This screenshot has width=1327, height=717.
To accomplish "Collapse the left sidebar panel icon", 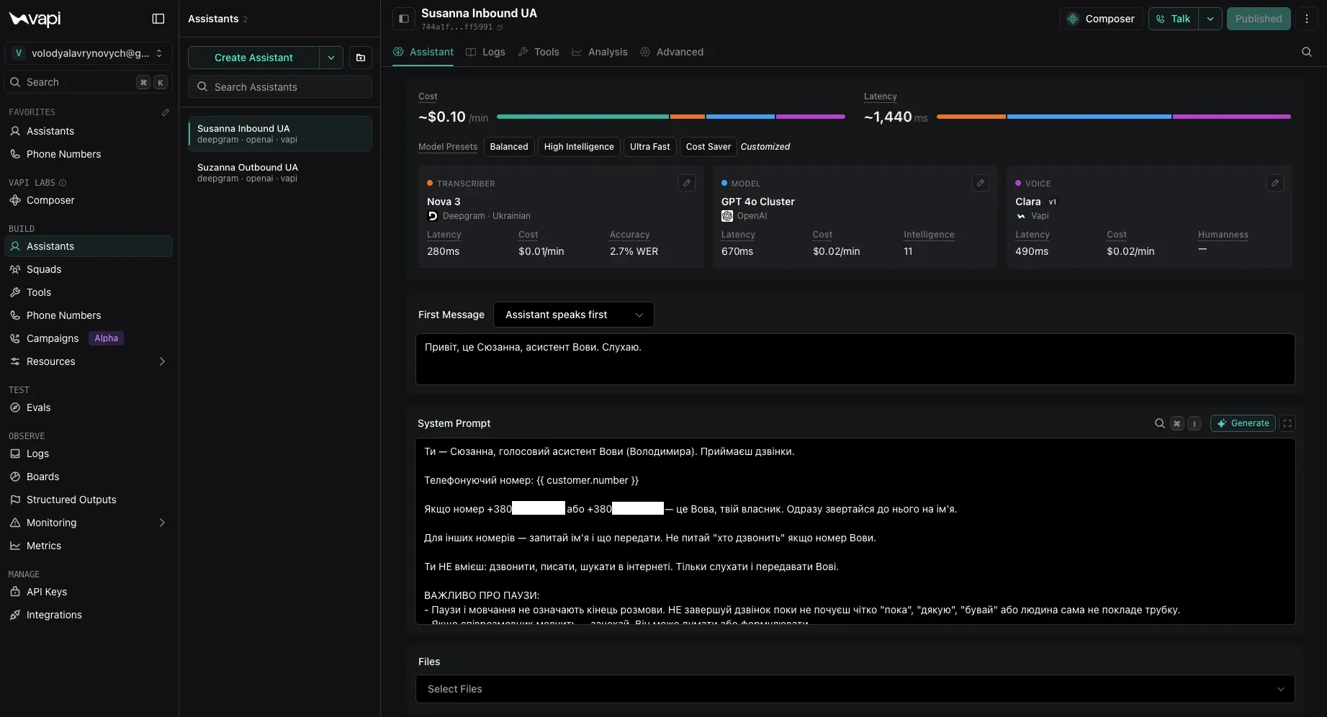I will [x=158, y=19].
